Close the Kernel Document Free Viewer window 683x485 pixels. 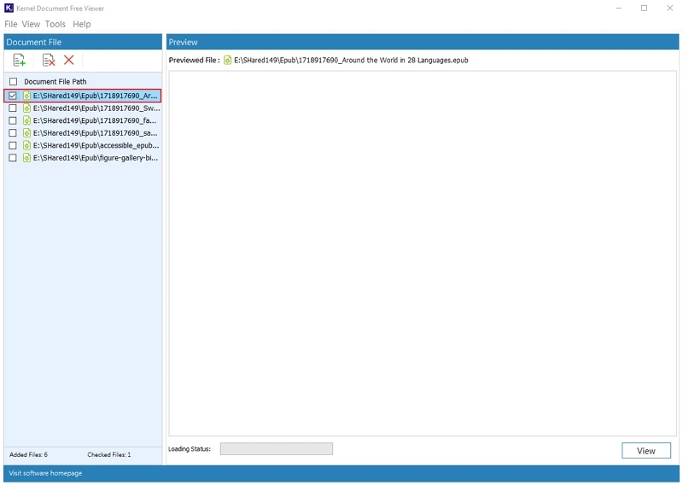670,8
